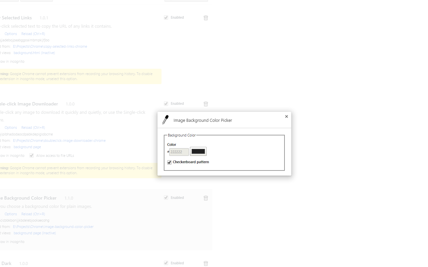Toggle Enabled for Copy Selected Links extension
428x267 pixels.
click(166, 18)
